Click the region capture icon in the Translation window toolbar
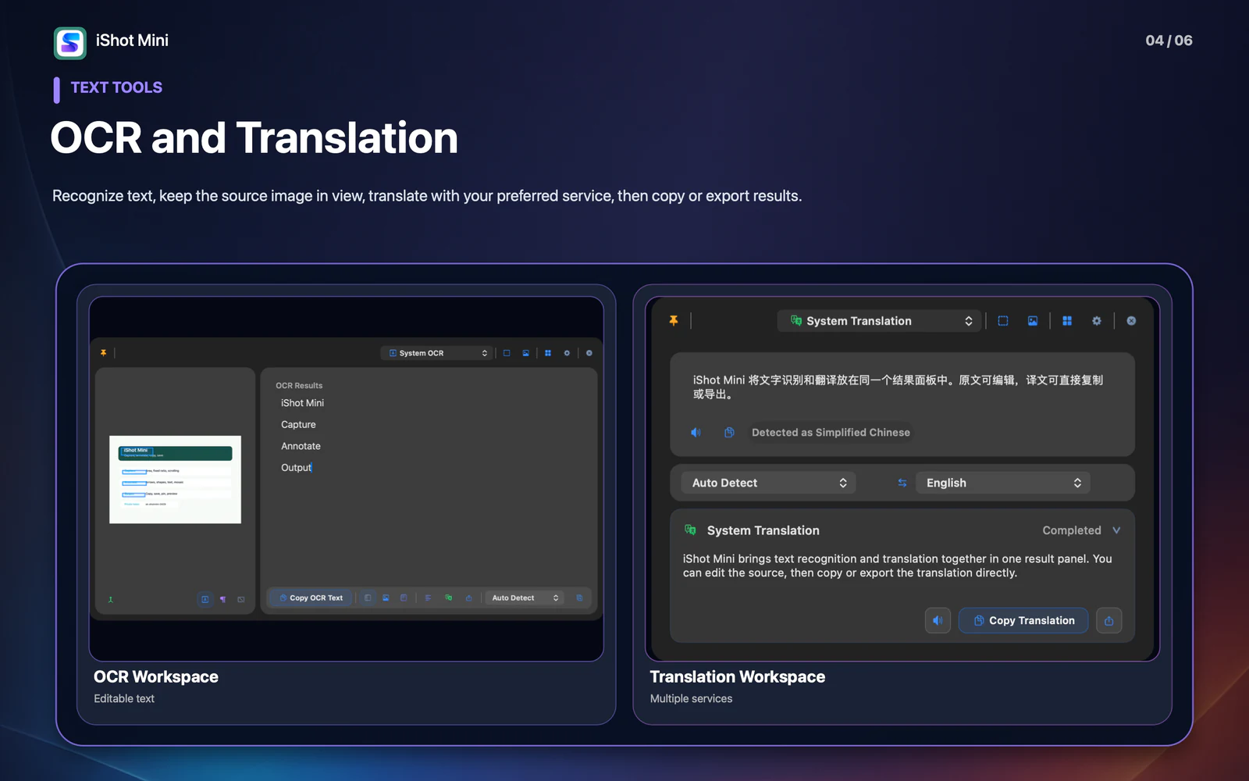The image size is (1249, 781). point(1003,321)
